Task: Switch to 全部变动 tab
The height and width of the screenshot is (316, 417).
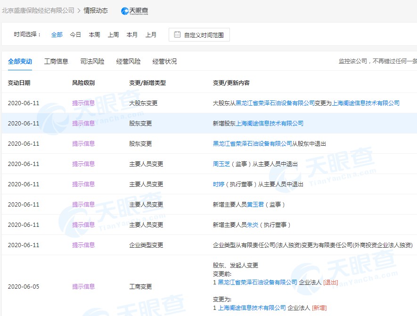Action: click(20, 61)
